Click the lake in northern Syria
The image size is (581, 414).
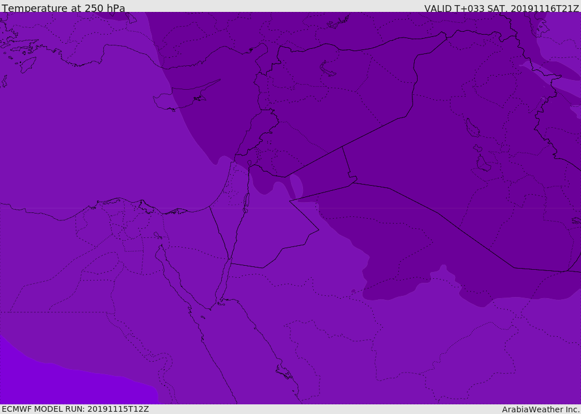(327, 68)
